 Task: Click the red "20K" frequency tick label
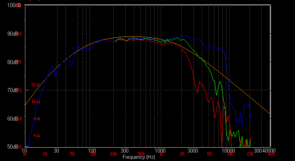coord(250,154)
